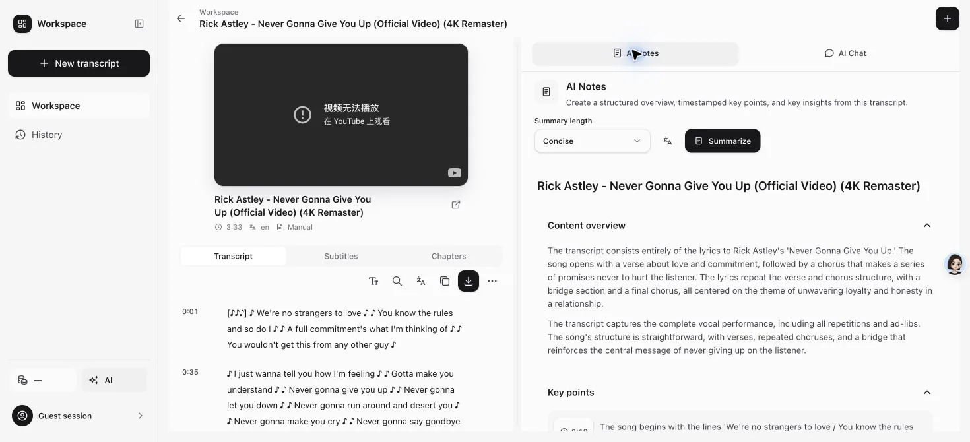Click the AI Notes document icon
Viewport: 970px width, 442px height.
546,92
